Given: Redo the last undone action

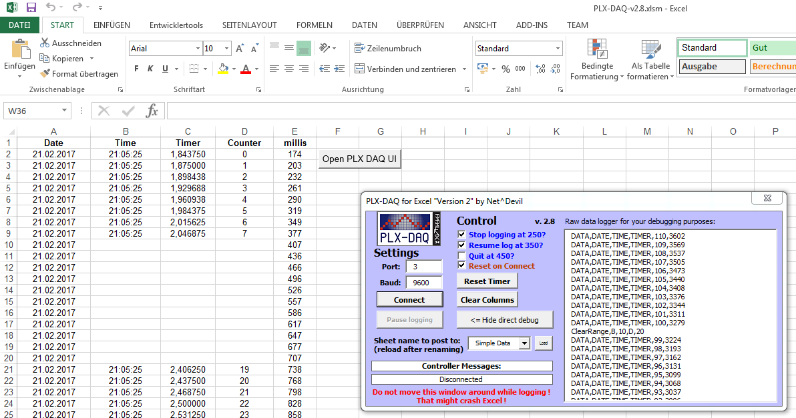Looking at the screenshot, I should [77, 7].
